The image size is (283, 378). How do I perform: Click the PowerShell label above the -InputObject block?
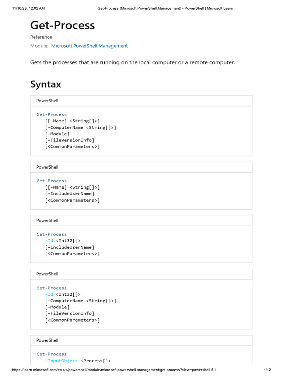[47, 340]
